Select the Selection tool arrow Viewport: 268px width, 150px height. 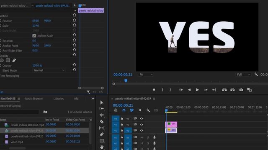point(102,102)
